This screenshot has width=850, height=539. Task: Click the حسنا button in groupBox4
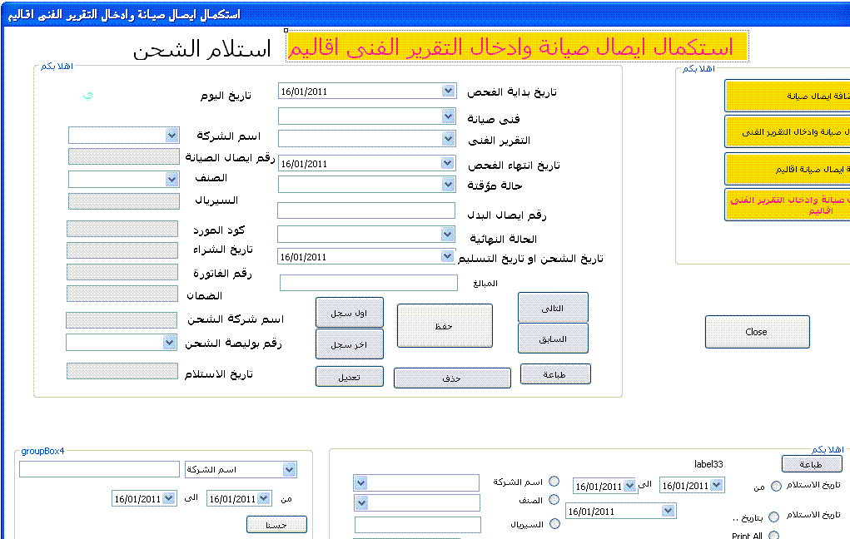click(276, 525)
